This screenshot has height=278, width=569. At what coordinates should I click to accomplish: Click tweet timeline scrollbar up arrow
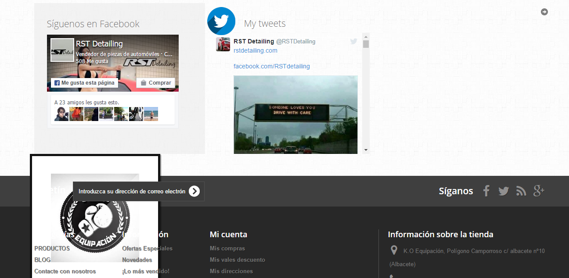366,36
